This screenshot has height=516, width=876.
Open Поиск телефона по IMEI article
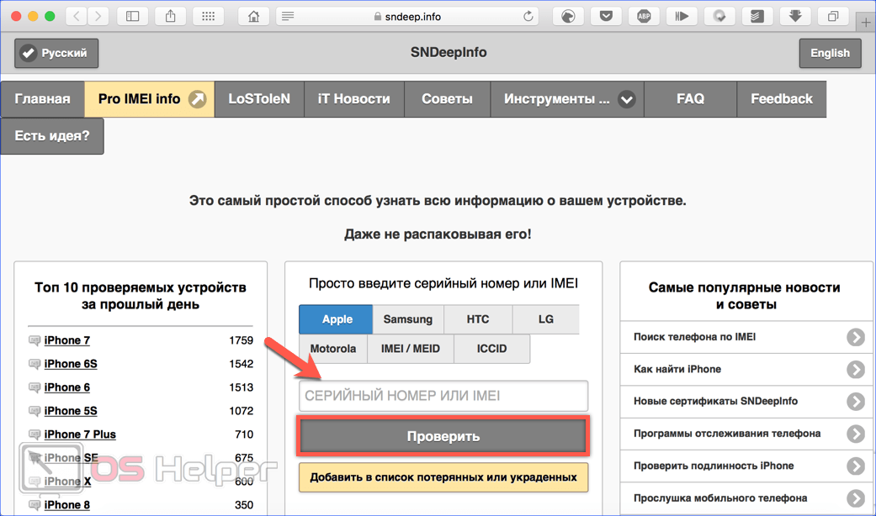coord(747,337)
